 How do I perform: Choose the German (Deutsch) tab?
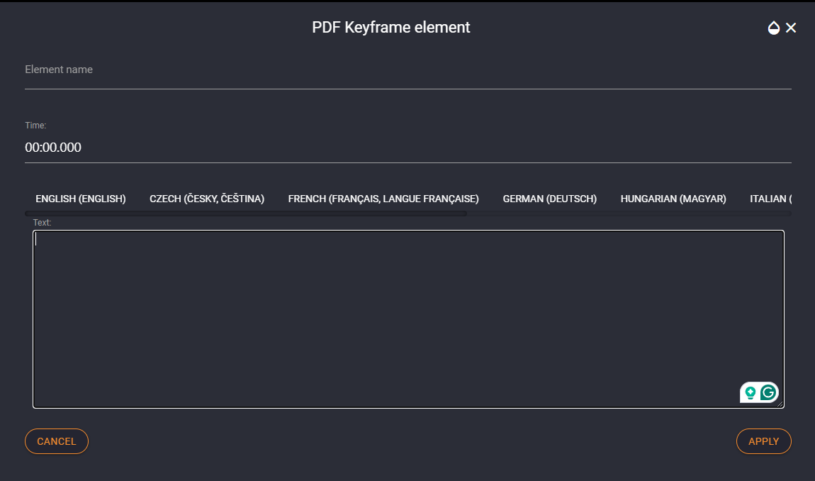coord(549,199)
